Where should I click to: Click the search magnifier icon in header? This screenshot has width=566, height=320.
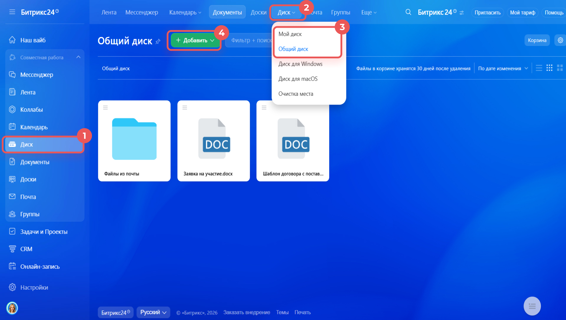(x=408, y=12)
